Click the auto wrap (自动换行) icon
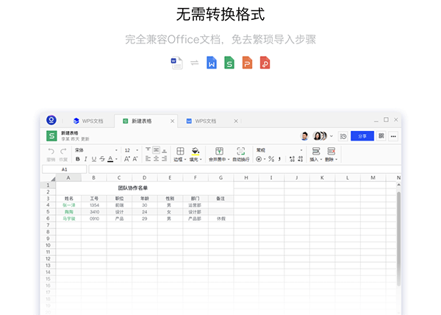The height and width of the screenshot is (315, 441). tap(240, 151)
